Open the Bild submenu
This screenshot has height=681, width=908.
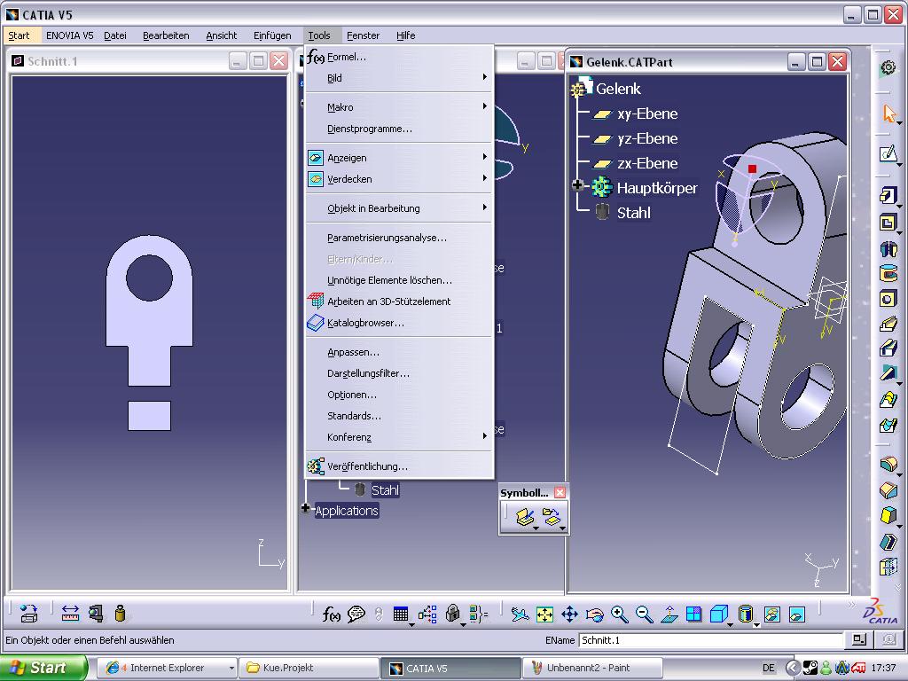click(400, 78)
